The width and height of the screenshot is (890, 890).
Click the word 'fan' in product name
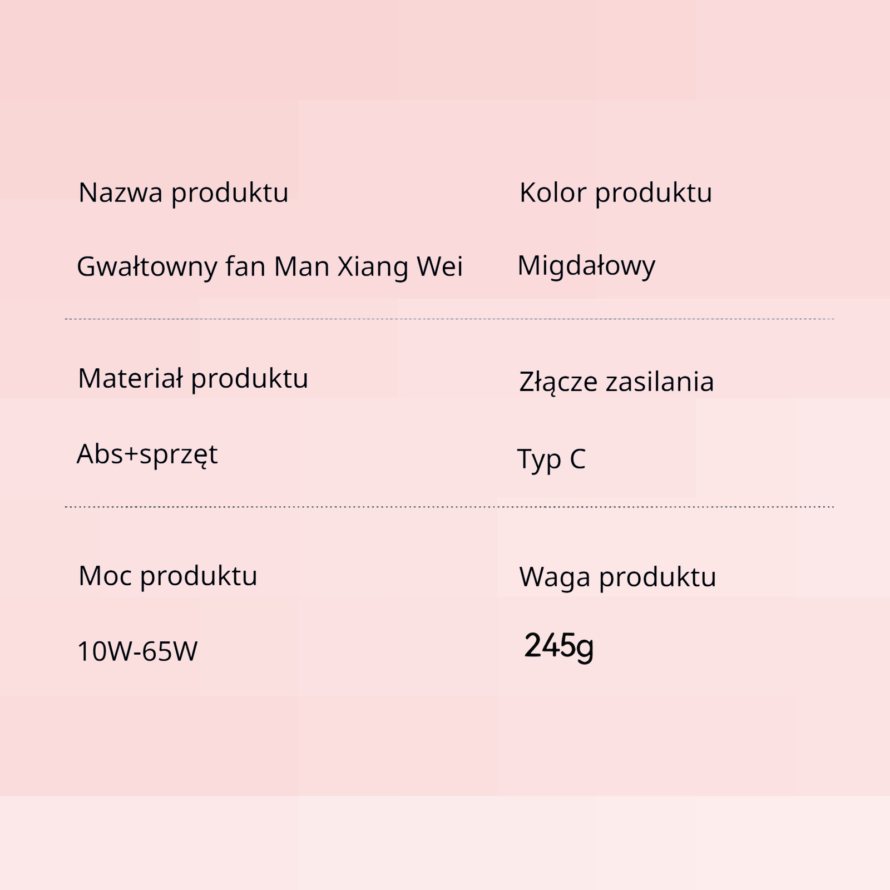[x=245, y=266]
